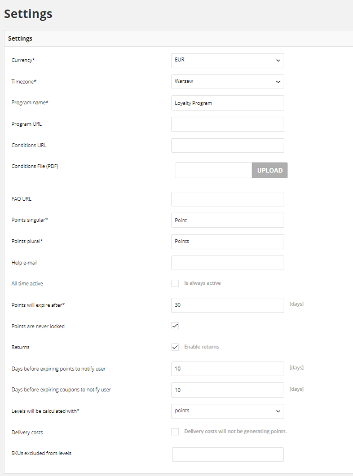
Task: Open the Levels will be calculated with dropdown
Action: pyautogui.click(x=228, y=411)
